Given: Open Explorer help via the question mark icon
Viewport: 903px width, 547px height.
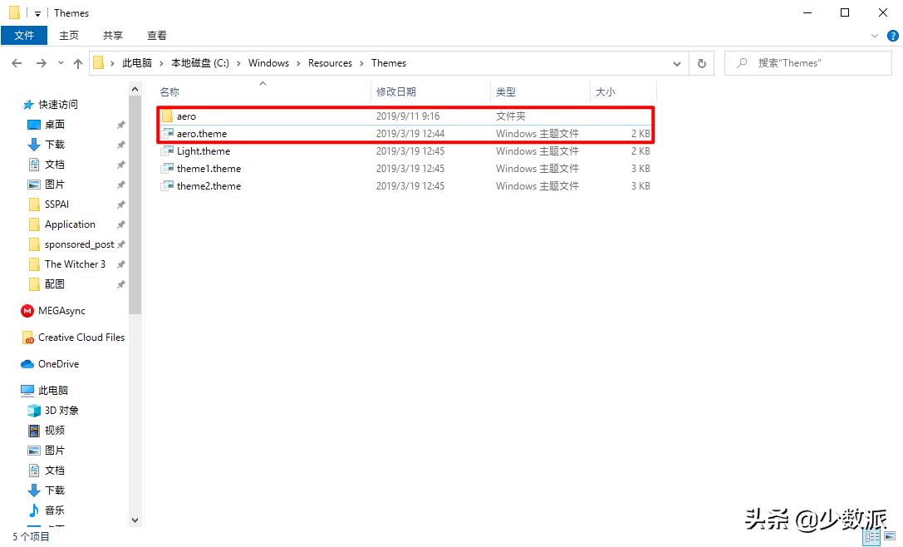Looking at the screenshot, I should coord(893,35).
